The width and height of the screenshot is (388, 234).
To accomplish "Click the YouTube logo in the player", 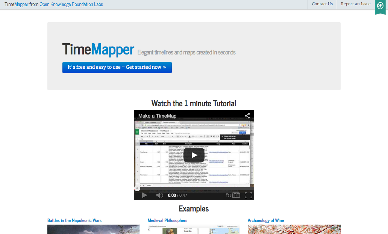I will coord(233,195).
